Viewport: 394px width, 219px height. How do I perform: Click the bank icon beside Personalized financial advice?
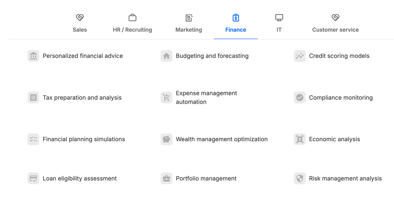tap(33, 56)
